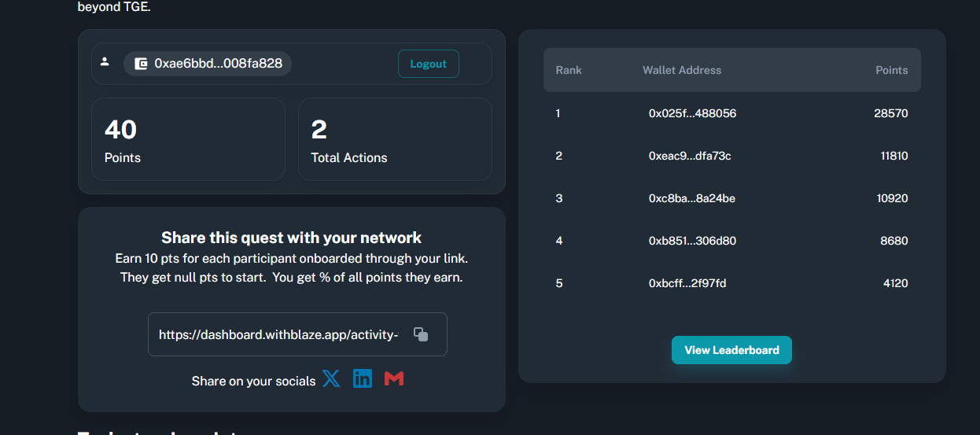The height and width of the screenshot is (435, 980).
Task: Select wallet address 0xb851...306d80
Action: (692, 241)
